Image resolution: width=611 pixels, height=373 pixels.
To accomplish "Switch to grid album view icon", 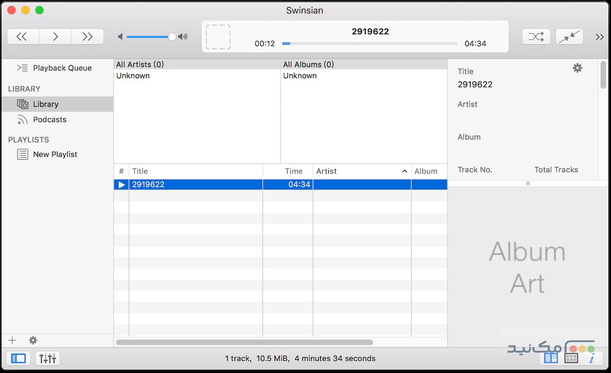I will coord(571,358).
